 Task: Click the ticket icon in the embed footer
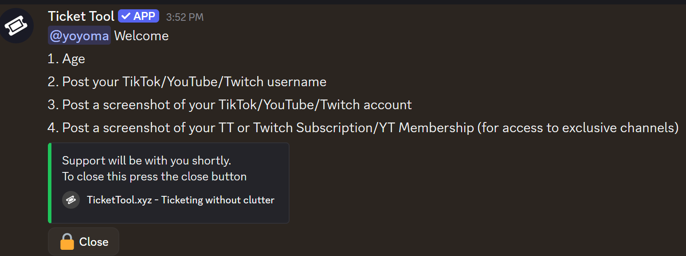(71, 200)
